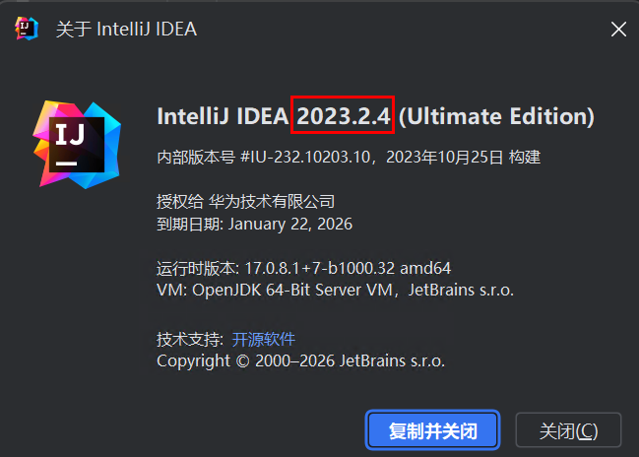Click the 2023年10月25日 build date
Screen dimensions: 639x457
tap(445, 157)
